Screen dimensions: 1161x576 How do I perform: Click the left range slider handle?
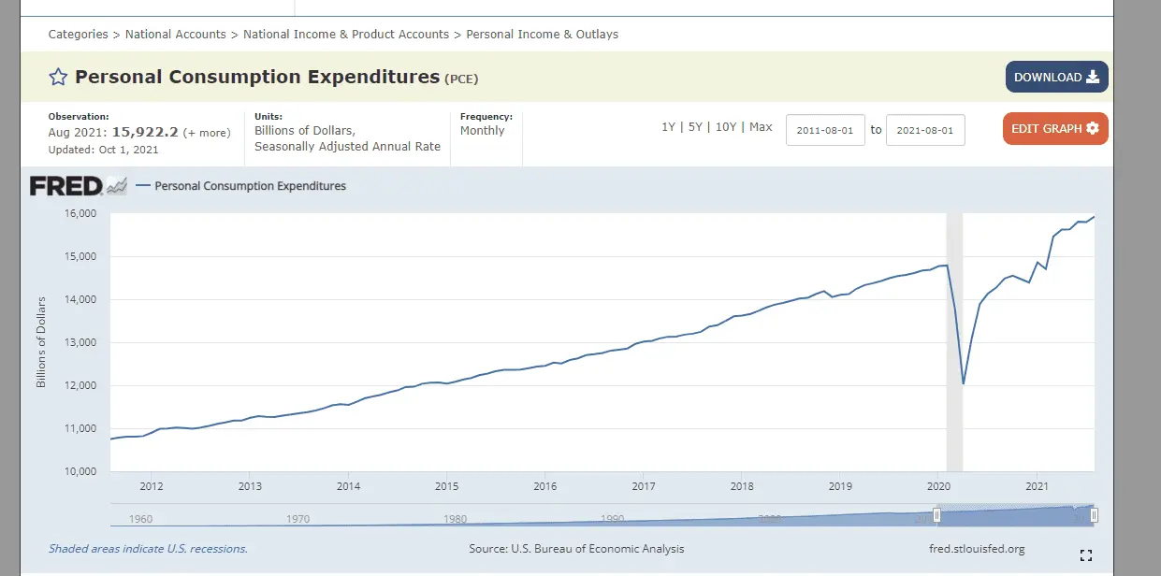click(x=936, y=515)
